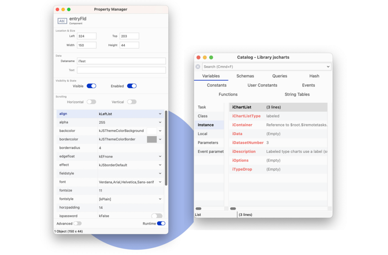Click the entryFld Ab component icon
Image resolution: width=388 pixels, height=255 pixels.
click(x=62, y=21)
